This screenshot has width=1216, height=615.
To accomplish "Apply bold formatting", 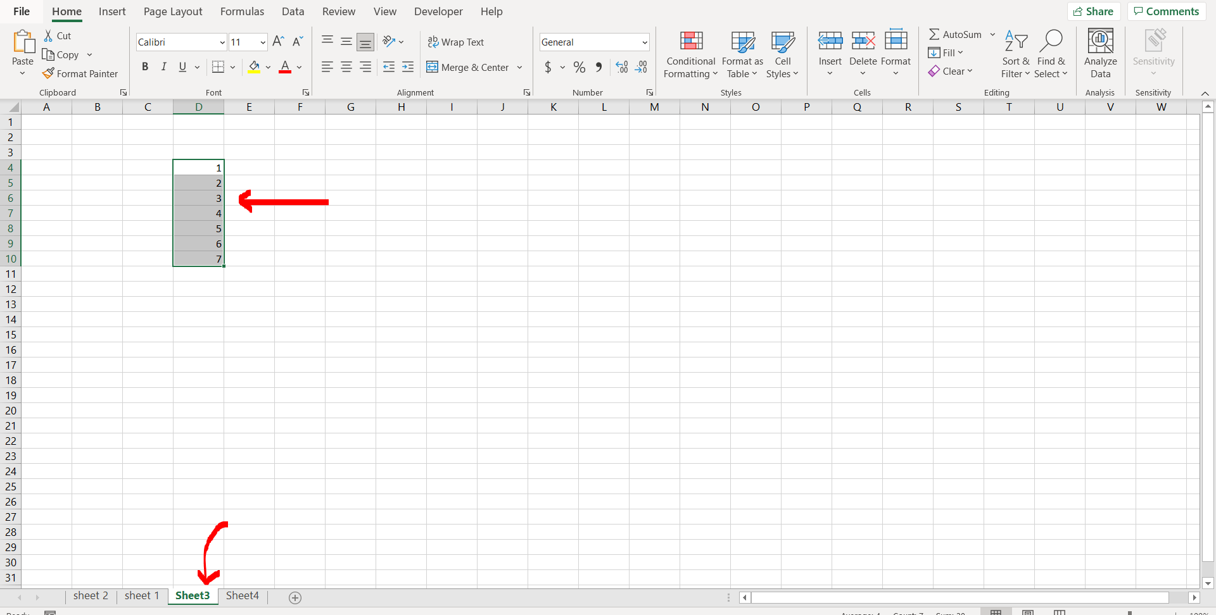I will point(145,66).
